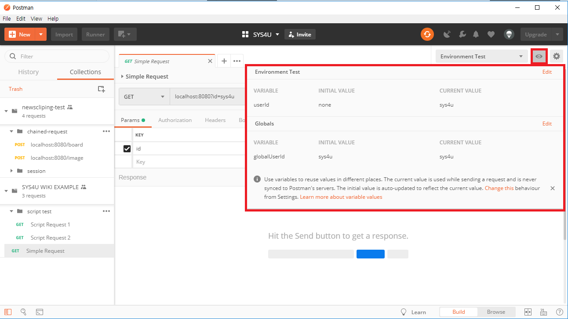Open Find and Replace in status bar
Screen dimensions: 568x319
(24, 312)
